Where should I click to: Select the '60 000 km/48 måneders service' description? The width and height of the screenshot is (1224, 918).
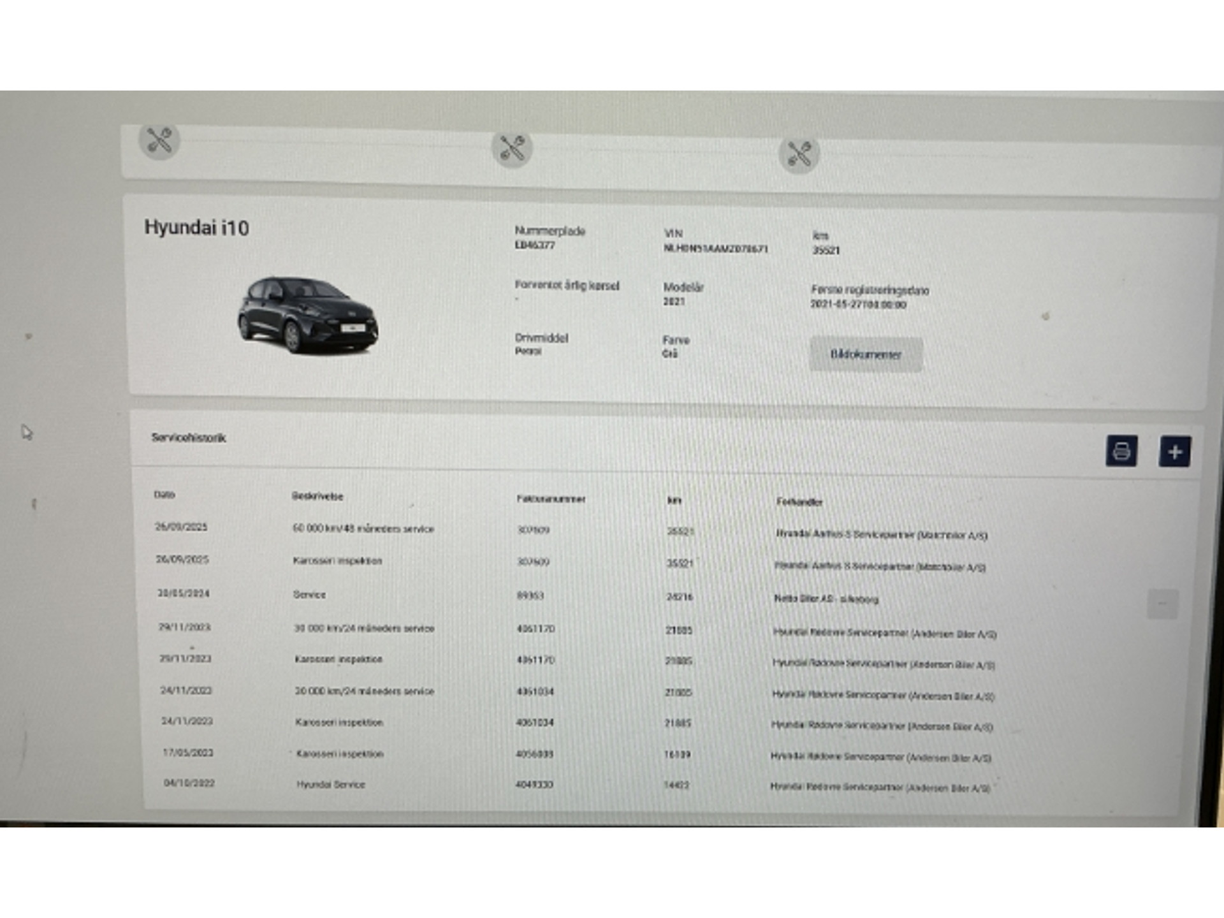363,528
